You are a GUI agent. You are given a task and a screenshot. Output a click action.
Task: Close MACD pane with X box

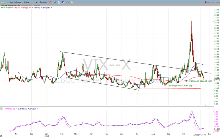(2, 108)
